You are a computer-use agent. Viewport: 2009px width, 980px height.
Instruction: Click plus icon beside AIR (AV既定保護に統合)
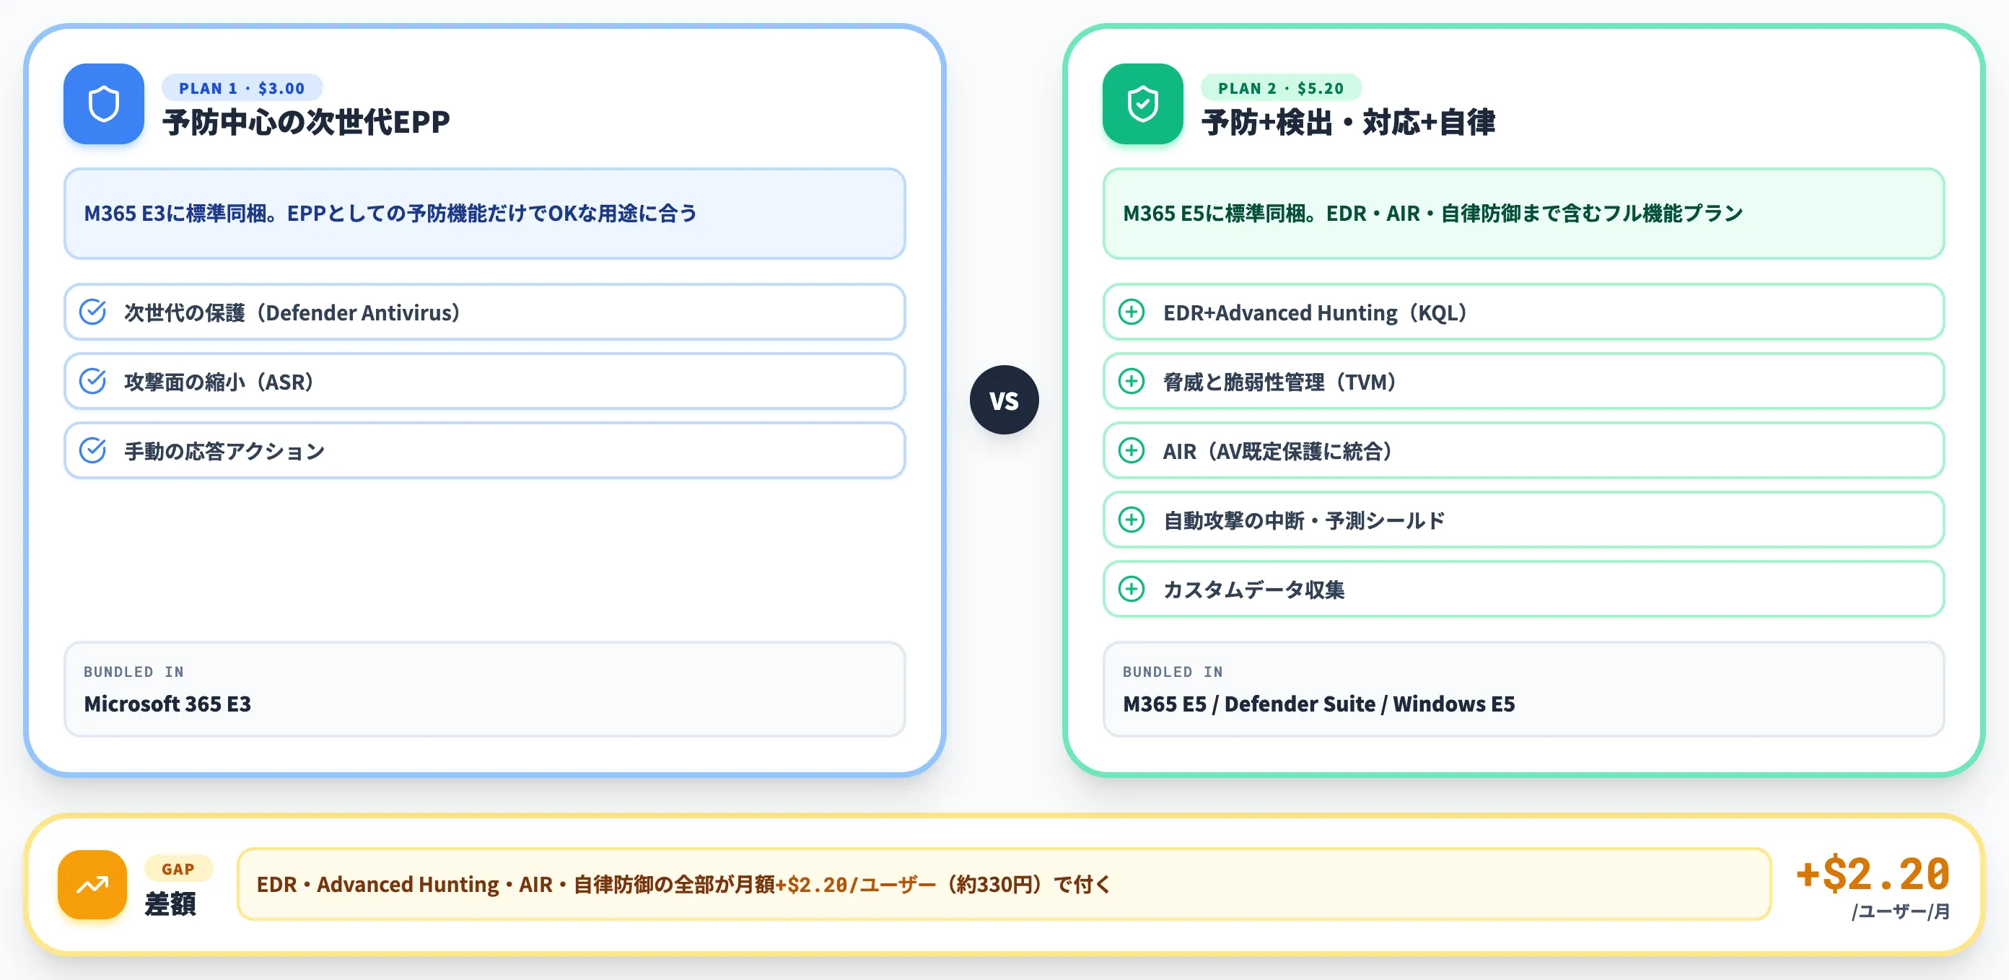[1132, 450]
